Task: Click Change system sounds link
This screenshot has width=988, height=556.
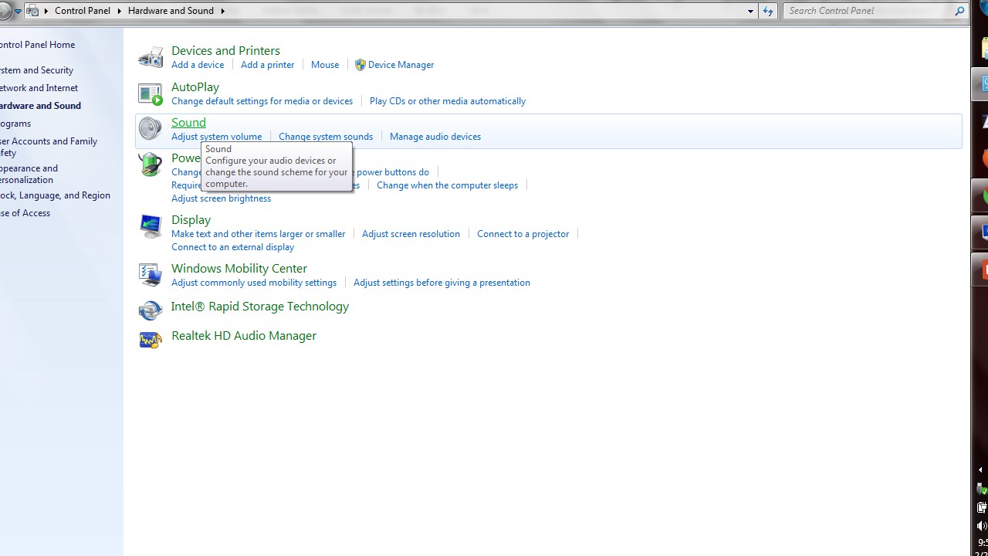Action: coord(325,137)
